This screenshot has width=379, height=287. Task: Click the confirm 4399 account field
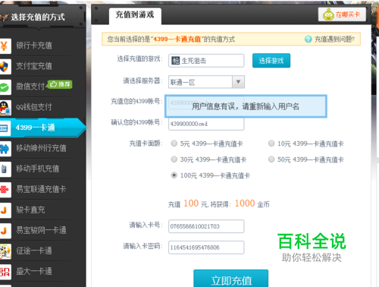tap(206, 124)
